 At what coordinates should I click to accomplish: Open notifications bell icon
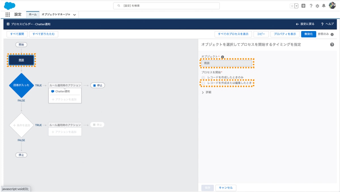click(x=323, y=5)
